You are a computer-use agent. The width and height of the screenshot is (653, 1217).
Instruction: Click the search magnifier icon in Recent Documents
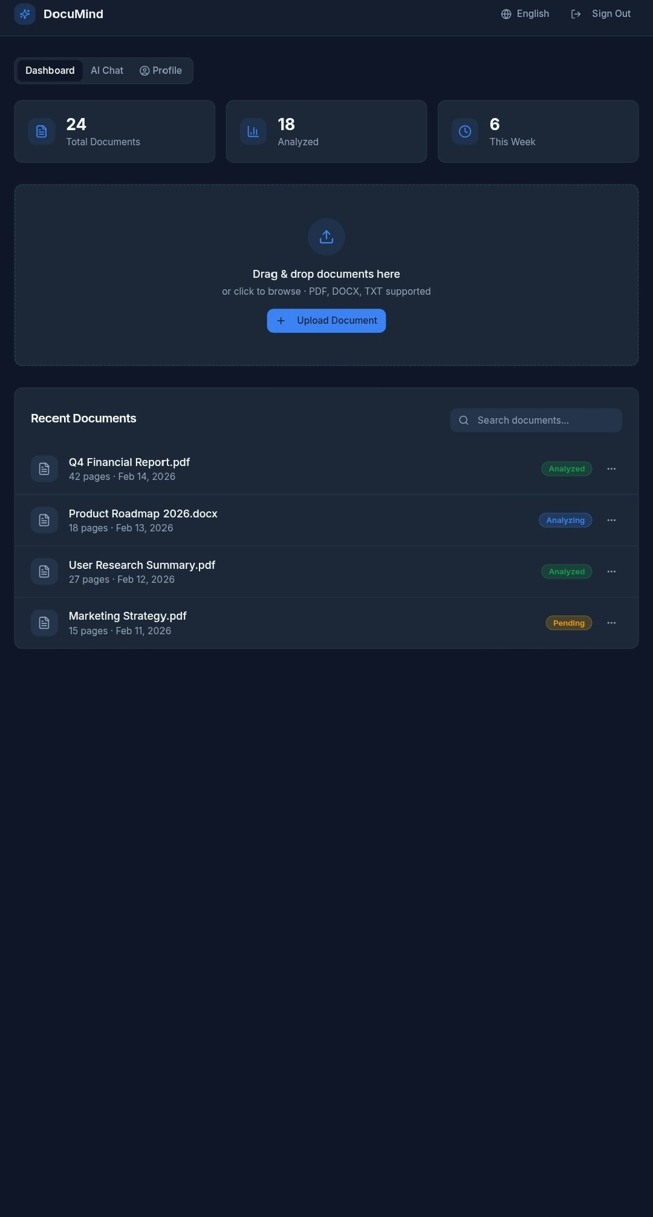click(x=464, y=419)
